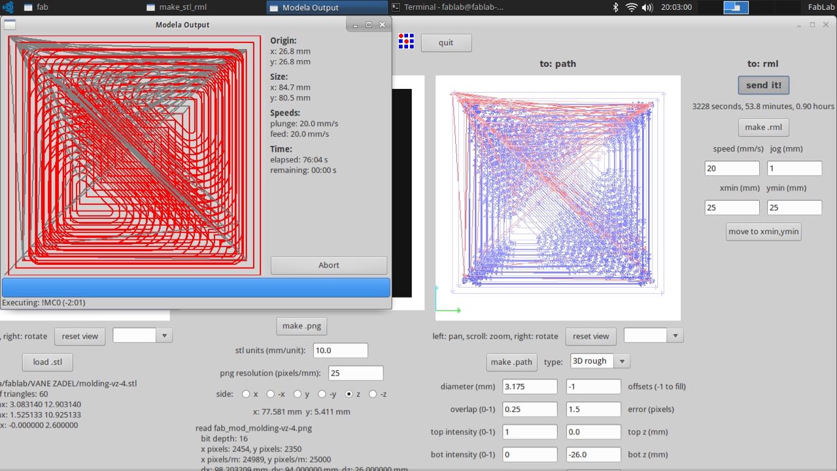Image resolution: width=837 pixels, height=471 pixels.
Task: Click the fab modules dot-grid icon beside quit
Action: click(x=407, y=43)
